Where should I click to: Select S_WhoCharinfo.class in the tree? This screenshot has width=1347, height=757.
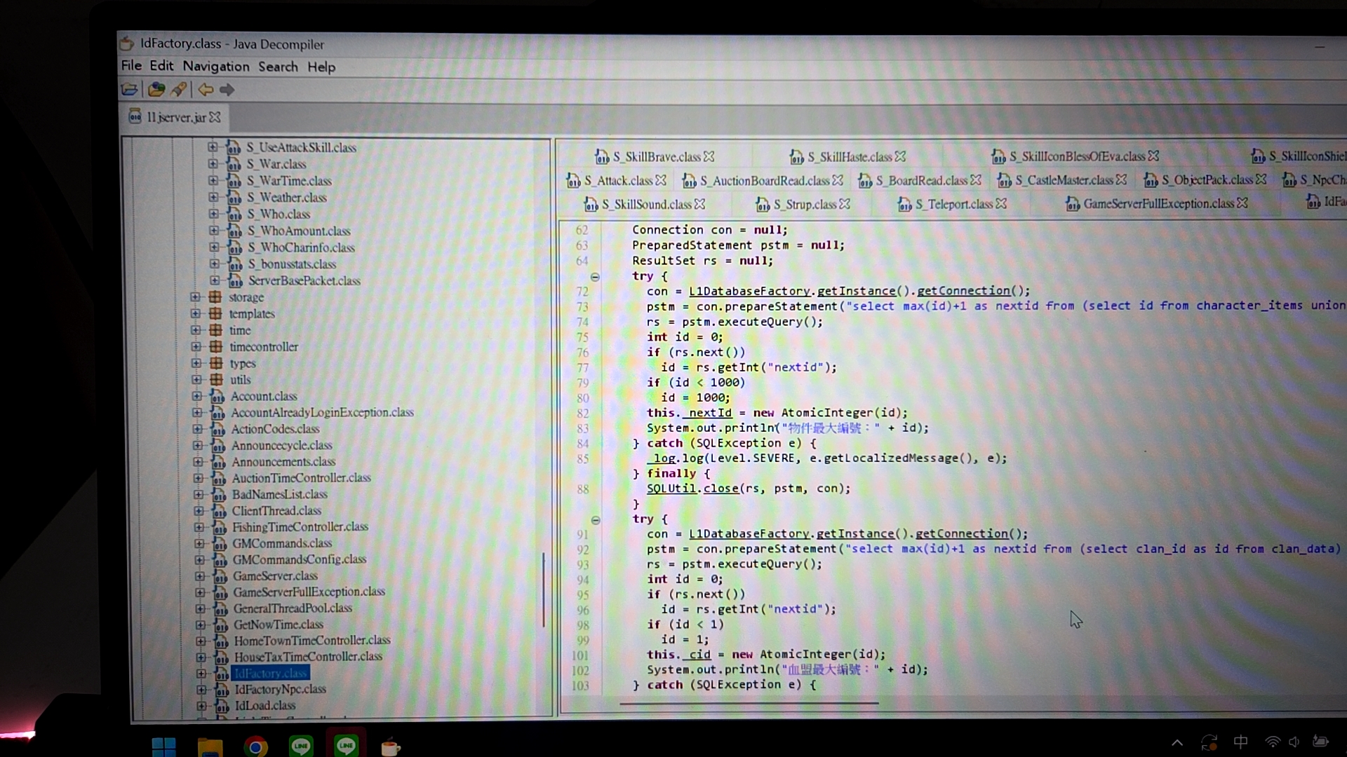tap(301, 247)
